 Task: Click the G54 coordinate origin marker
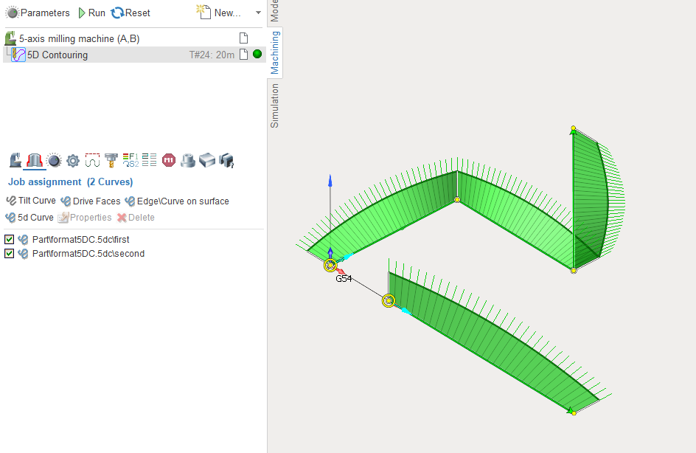pyautogui.click(x=330, y=266)
